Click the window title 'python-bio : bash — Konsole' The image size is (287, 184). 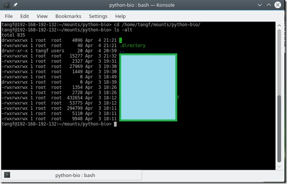click(142, 6)
